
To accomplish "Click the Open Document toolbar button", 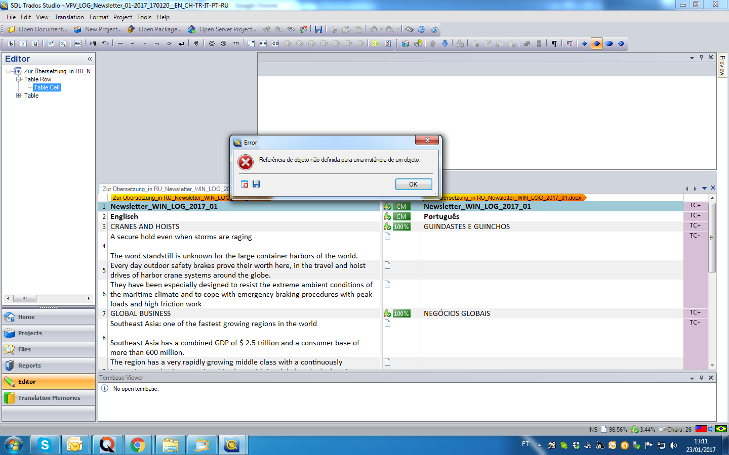I will click(x=37, y=29).
